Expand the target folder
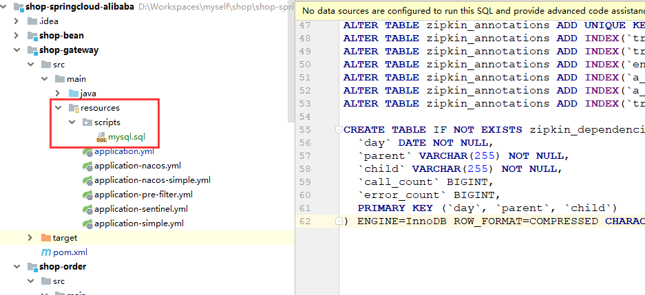Screen dimensions: 645x295 pos(30,238)
